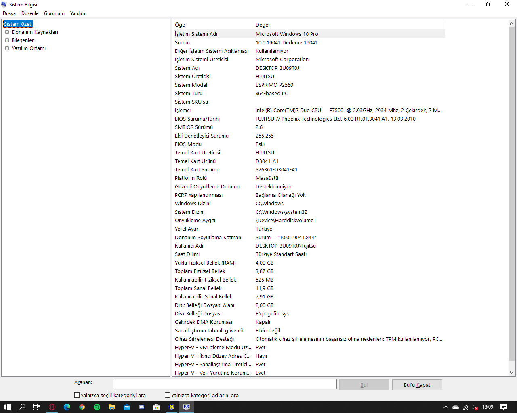This screenshot has width=517, height=413.
Task: Expand the Bileşenler tree node
Action: point(7,40)
